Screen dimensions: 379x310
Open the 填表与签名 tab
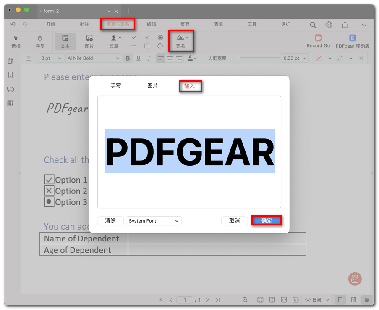click(x=118, y=24)
